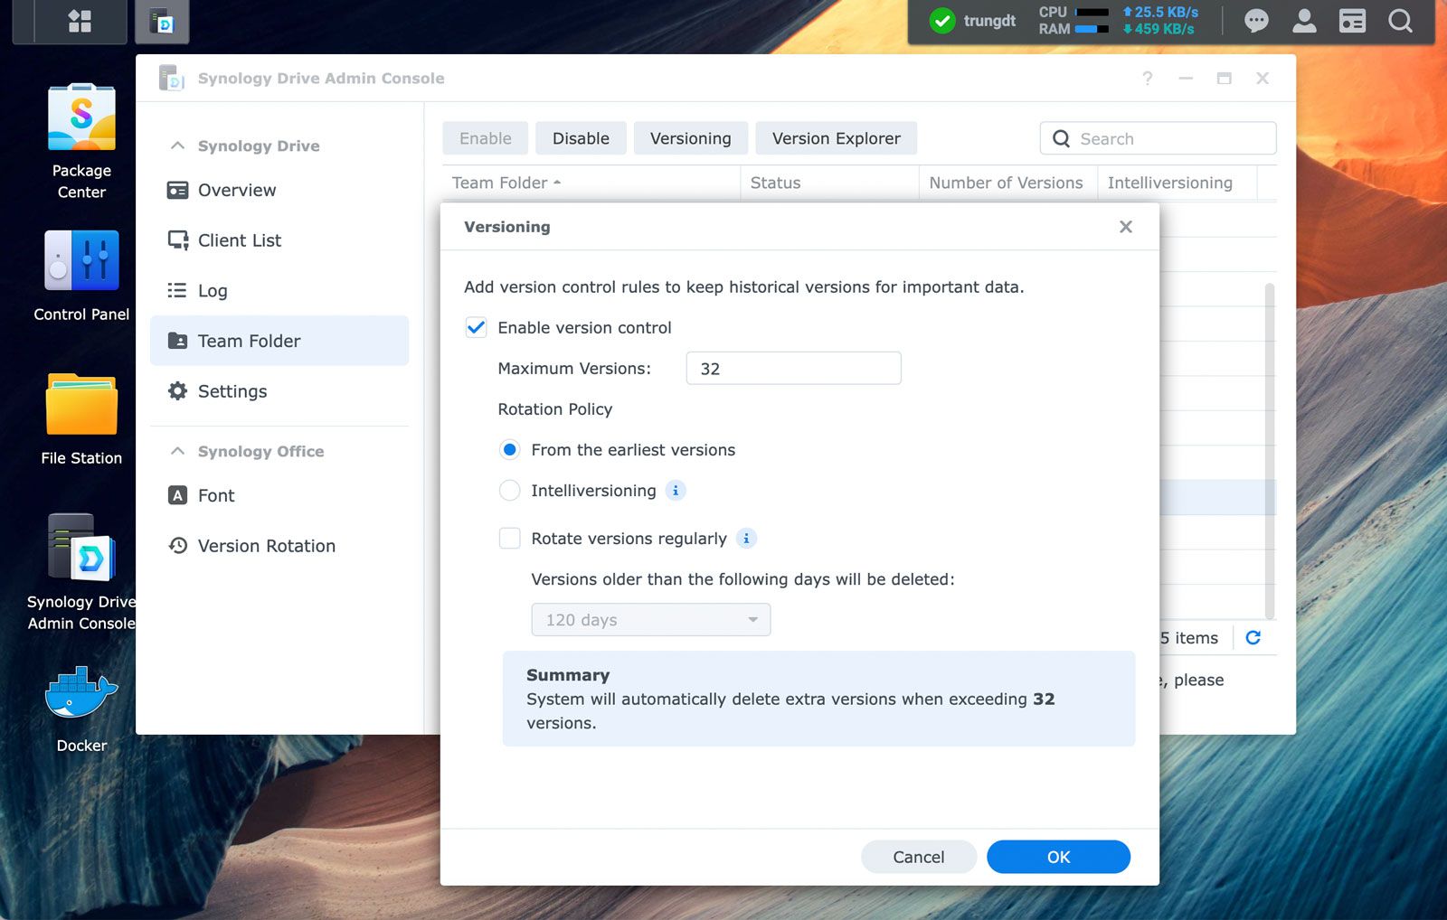The height and width of the screenshot is (920, 1447).
Task: Click the Disable button
Action: 581,138
